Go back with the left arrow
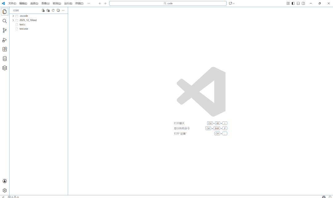 click(x=100, y=3)
